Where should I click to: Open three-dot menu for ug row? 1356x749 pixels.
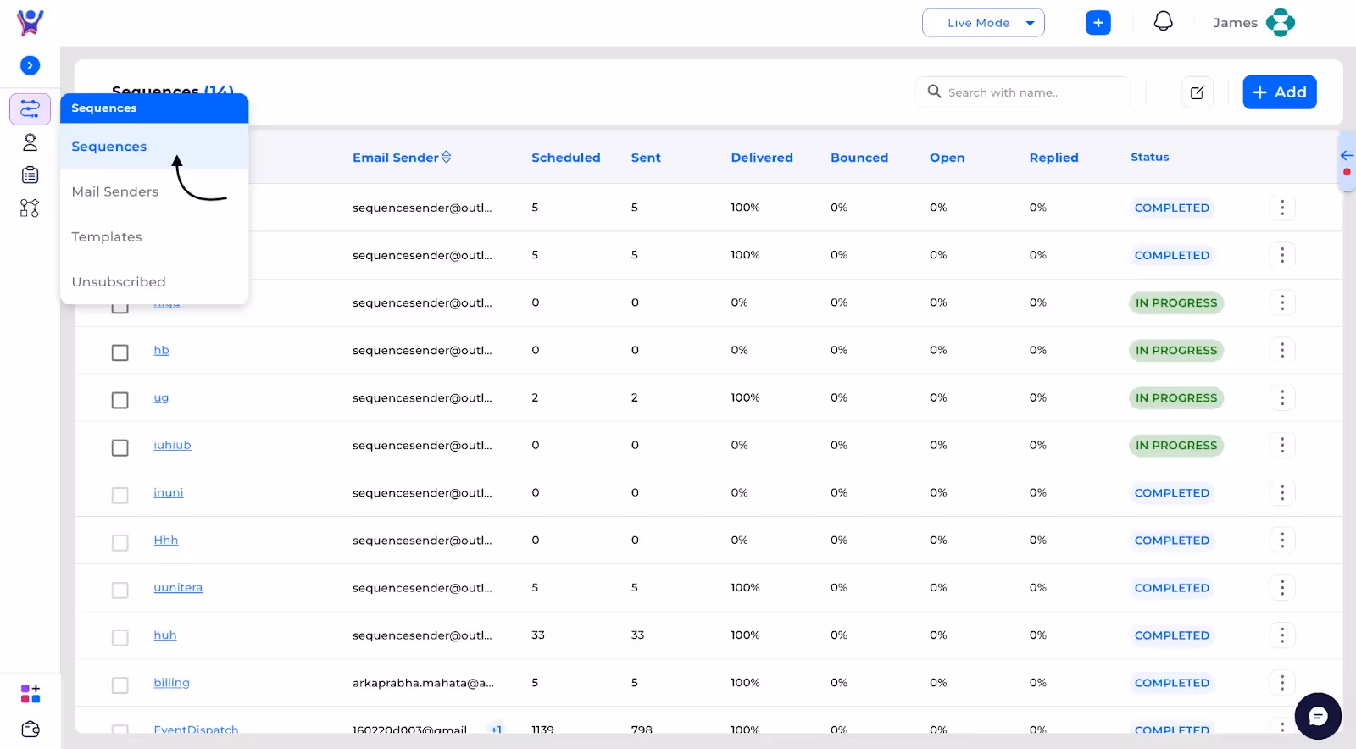point(1282,397)
